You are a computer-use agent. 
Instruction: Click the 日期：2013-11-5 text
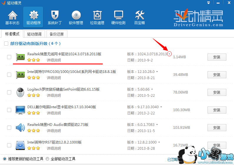pyautogui.click(x=141, y=131)
